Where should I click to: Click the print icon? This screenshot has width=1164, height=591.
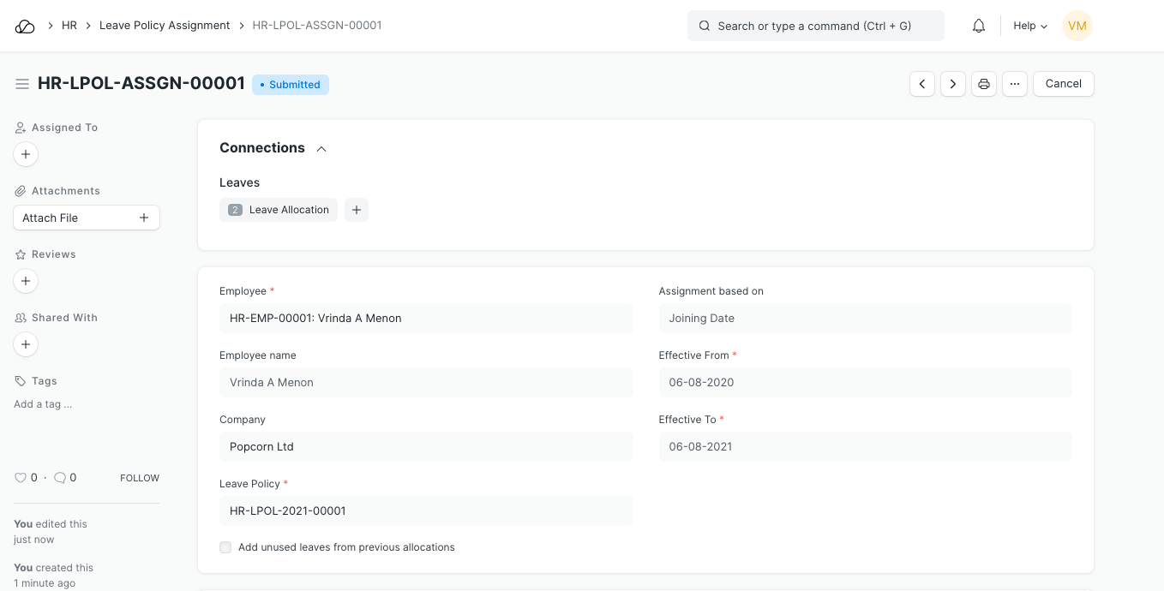click(983, 84)
